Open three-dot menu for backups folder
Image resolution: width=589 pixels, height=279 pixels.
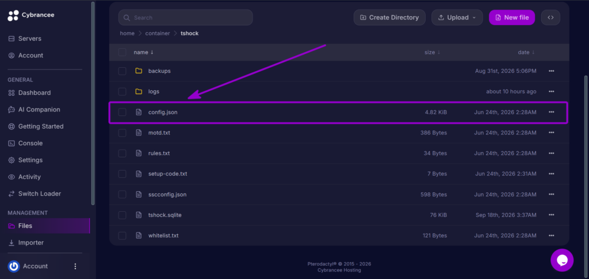click(551, 71)
